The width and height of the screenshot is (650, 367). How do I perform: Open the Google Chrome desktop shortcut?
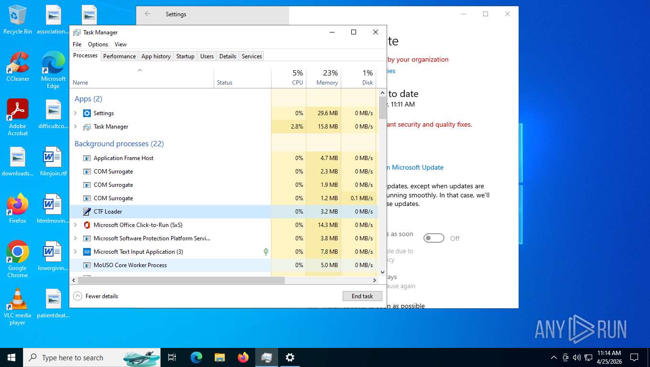[x=18, y=259]
